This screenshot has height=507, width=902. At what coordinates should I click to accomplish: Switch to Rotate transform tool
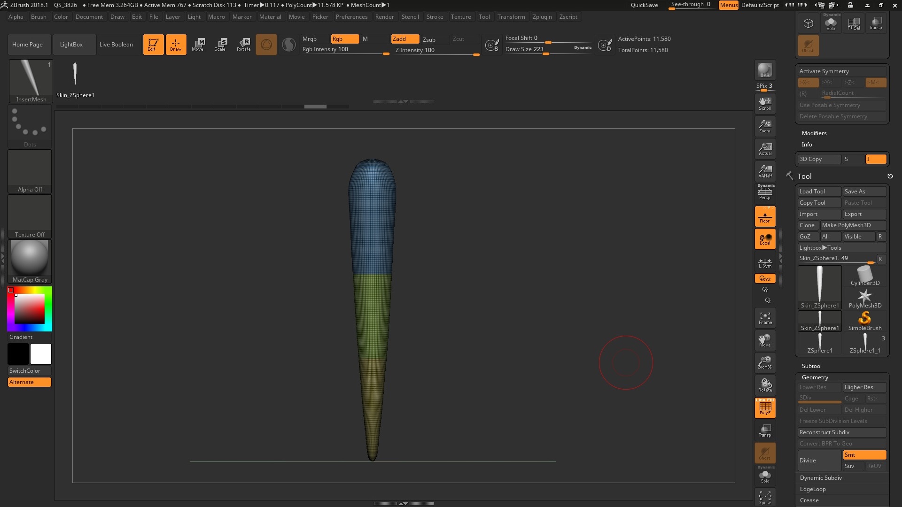pyautogui.click(x=243, y=45)
